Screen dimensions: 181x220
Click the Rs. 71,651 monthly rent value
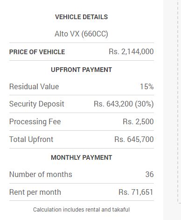coord(136,192)
